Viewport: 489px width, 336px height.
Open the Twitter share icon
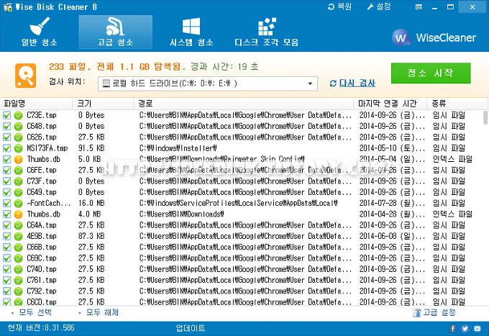click(465, 329)
